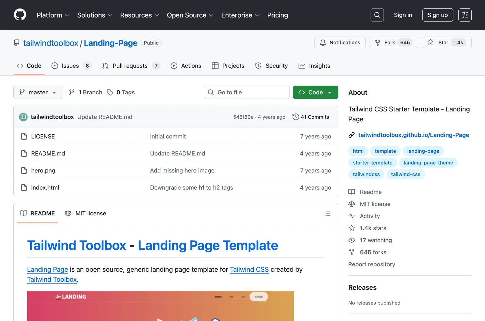Open the Tailwind CSS link in README

coord(249,269)
